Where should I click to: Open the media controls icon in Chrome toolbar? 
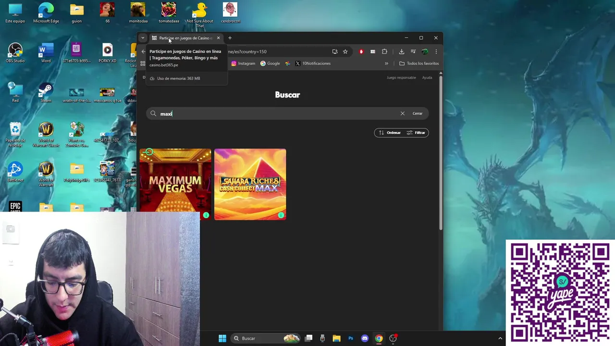(x=413, y=51)
